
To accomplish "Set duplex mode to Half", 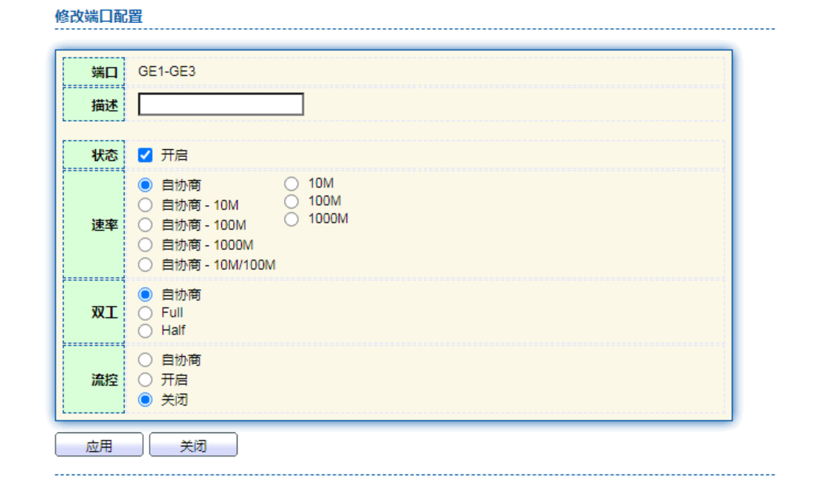I will [x=145, y=330].
